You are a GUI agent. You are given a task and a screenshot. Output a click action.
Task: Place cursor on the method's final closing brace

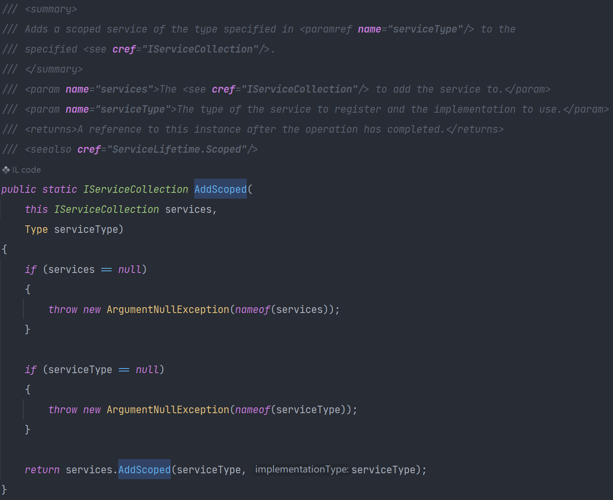[x=4, y=489]
